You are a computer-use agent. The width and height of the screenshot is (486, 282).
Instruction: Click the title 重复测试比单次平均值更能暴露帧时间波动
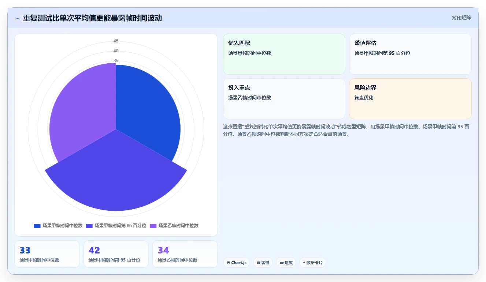pyautogui.click(x=92, y=18)
